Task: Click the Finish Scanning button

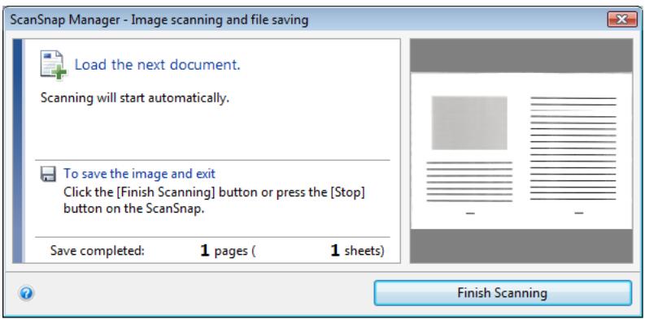Action: click(503, 293)
